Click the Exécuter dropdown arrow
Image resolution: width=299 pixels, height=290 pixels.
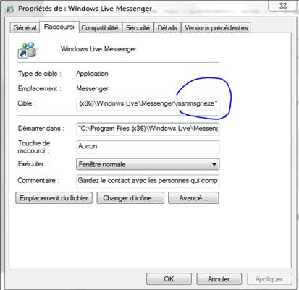tap(214, 164)
